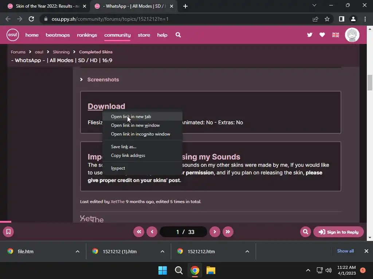
Task: Select Open link in new window
Action: coord(142,125)
